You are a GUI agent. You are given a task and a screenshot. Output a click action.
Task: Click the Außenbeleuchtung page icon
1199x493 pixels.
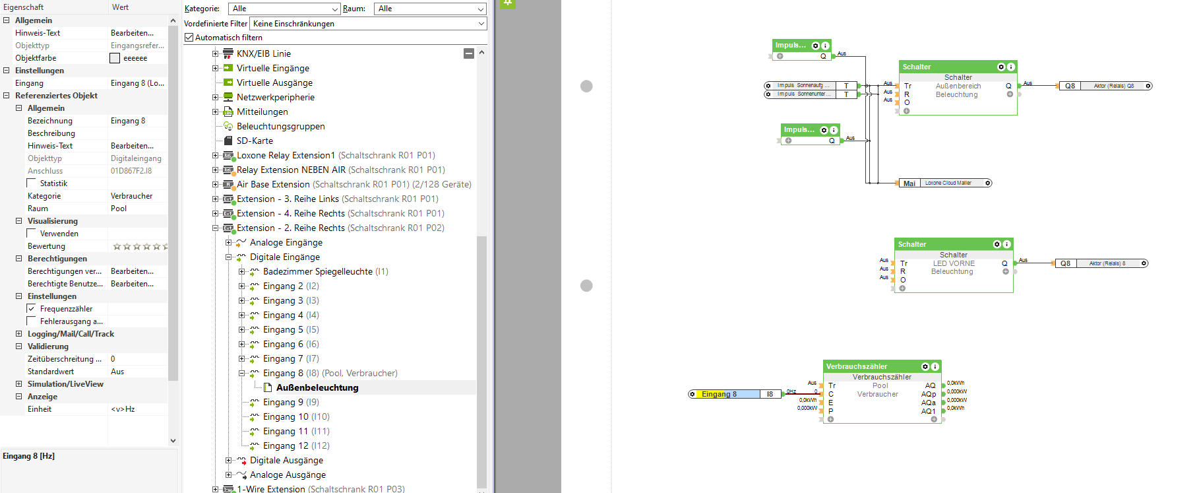(x=268, y=387)
